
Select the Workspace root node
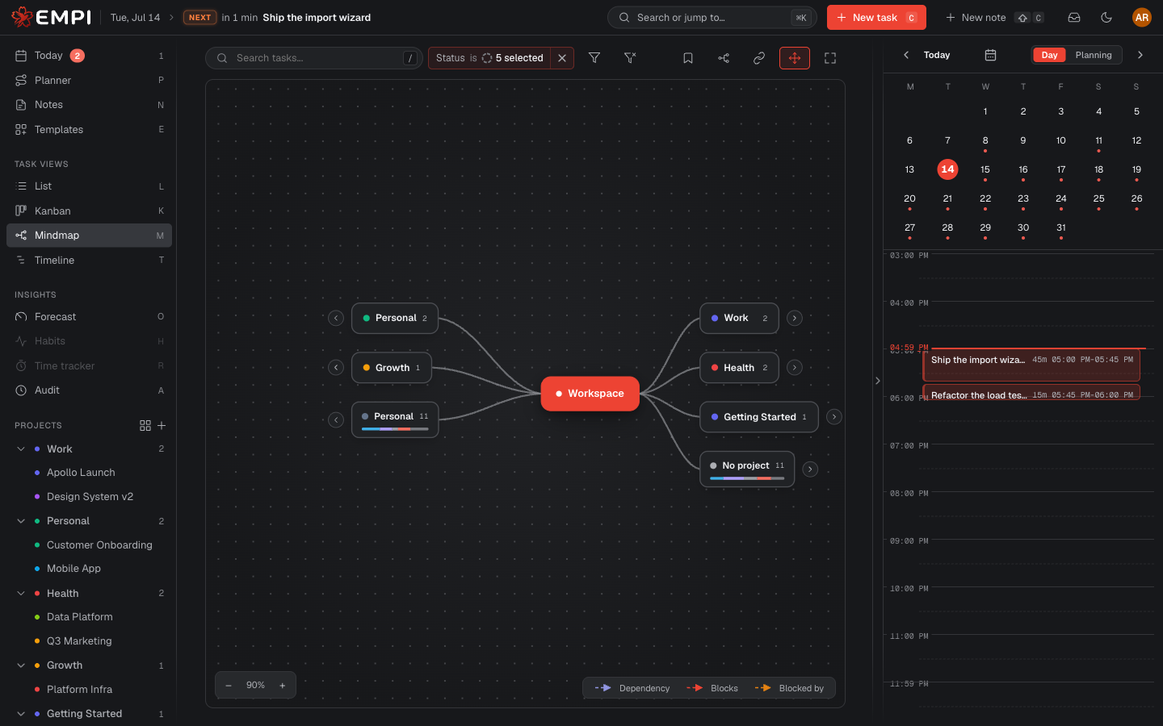pos(590,394)
